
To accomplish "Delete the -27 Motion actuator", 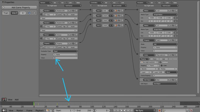I will pyautogui.click(x=176, y=25).
